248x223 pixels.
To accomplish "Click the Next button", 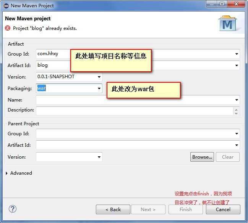I will coord(148,209).
